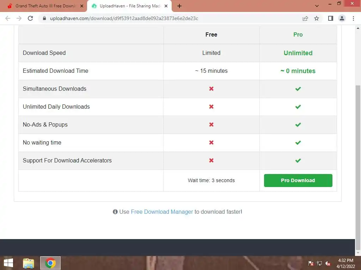Click the Unlimited speed value
Image resolution: width=361 pixels, height=270 pixels.
pyautogui.click(x=298, y=53)
